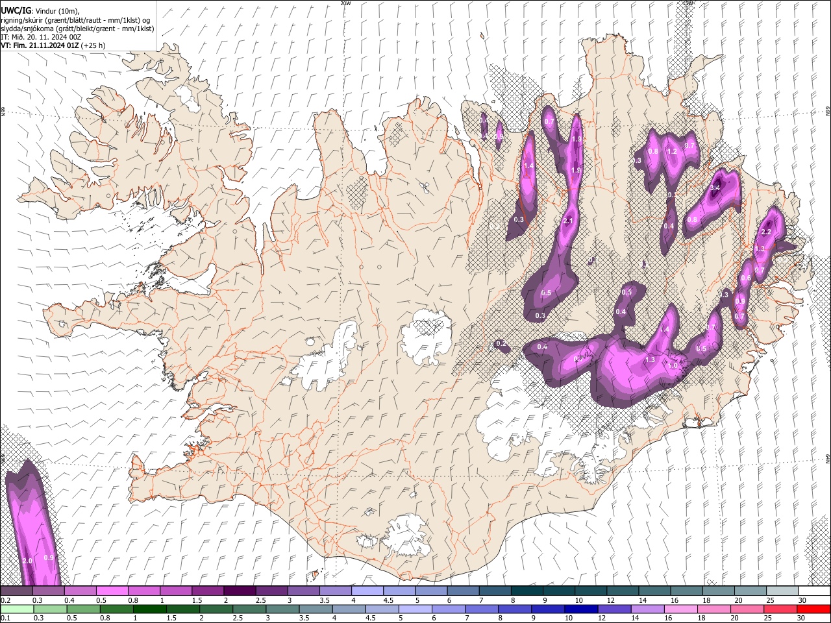Click the 1.0 precipitation value on the map

pyautogui.click(x=673, y=366)
